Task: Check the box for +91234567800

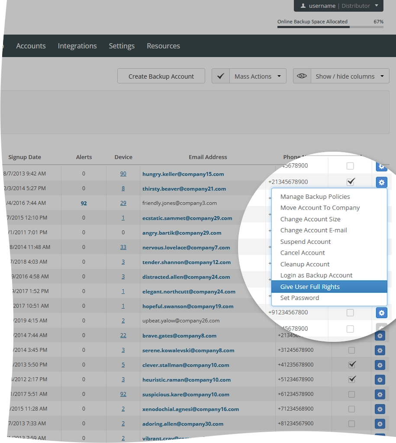Action: click(350, 312)
